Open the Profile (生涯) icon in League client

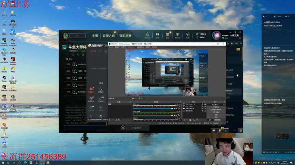click(157, 35)
